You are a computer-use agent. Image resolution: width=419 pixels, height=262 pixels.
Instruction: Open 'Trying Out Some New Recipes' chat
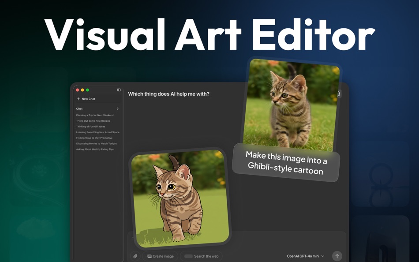(93, 121)
